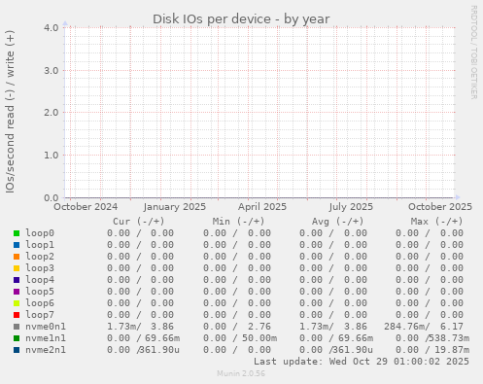Click the Cur (-/+) column header
Viewport: 483px width, 384px height.
(x=139, y=222)
